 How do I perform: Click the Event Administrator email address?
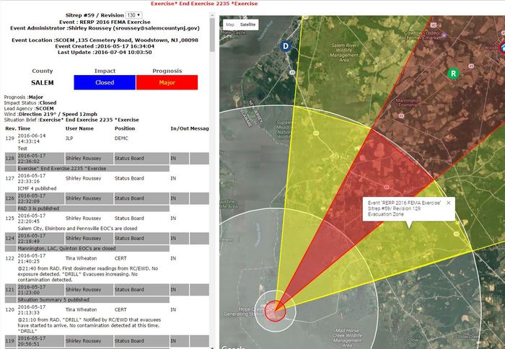[157, 28]
